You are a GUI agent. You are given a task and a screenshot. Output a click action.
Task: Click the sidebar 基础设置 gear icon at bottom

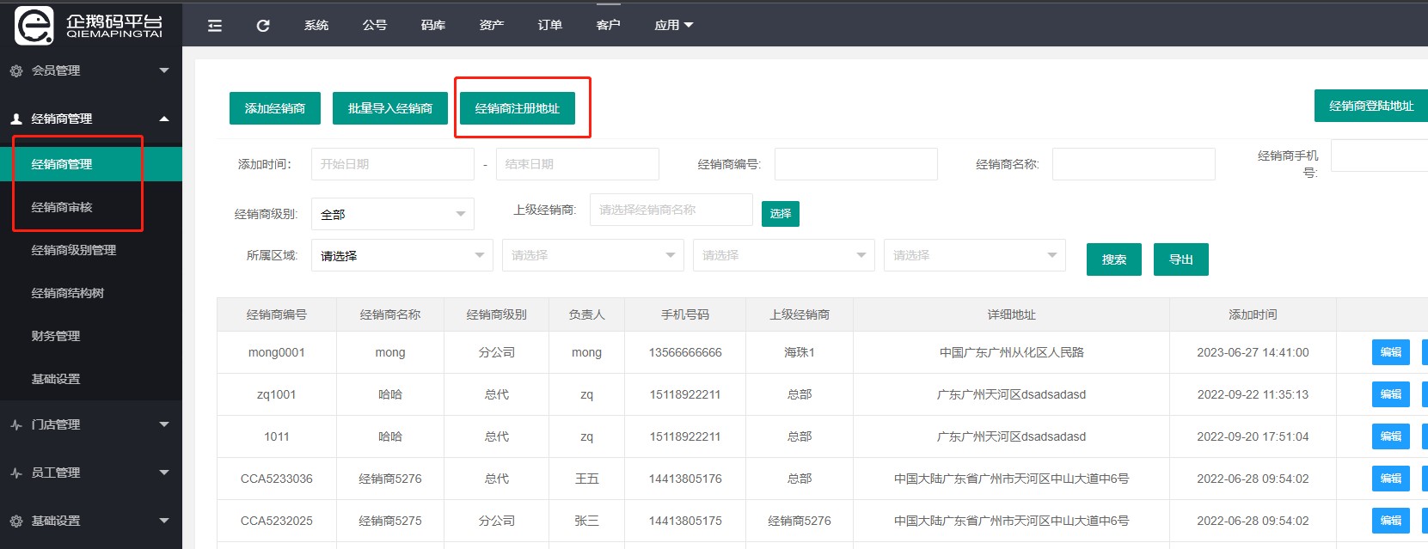16,521
